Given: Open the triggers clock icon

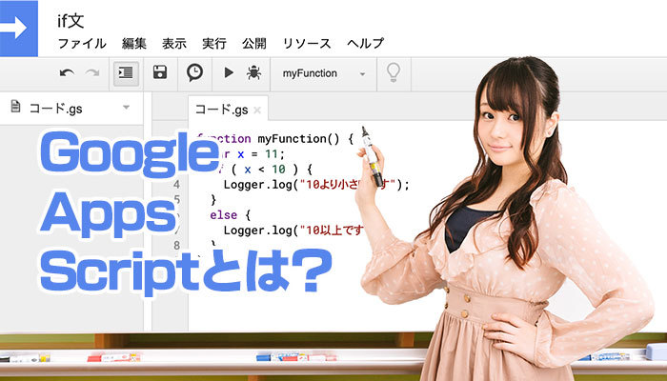Looking at the screenshot, I should point(194,72).
